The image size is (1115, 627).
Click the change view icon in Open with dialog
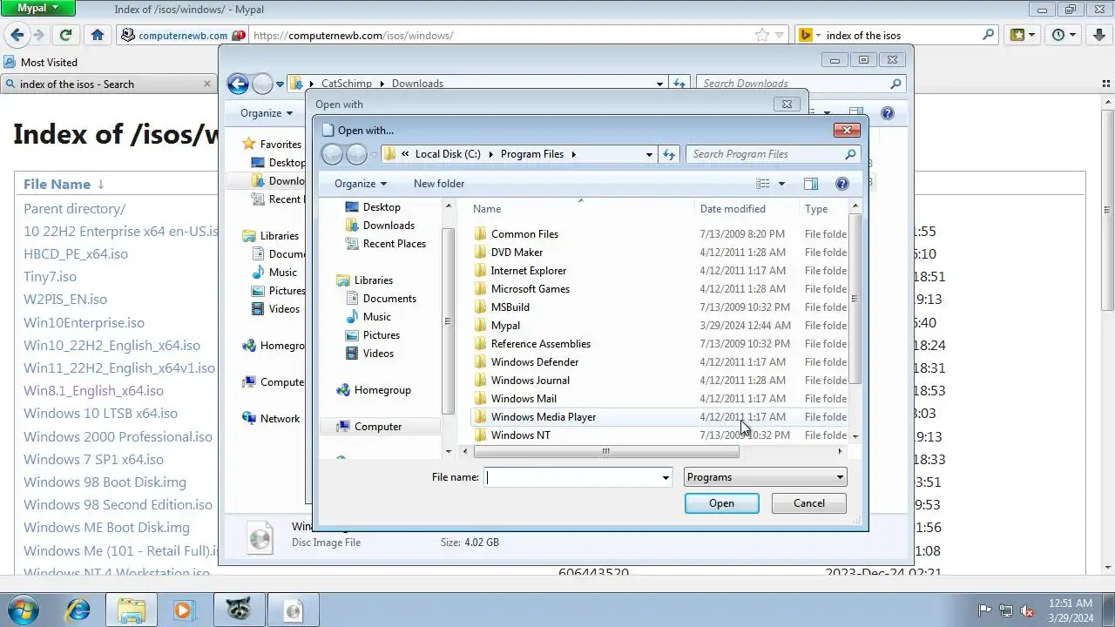[x=763, y=184]
